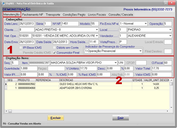
Task: Select the ADAPTADOR 20X1/2 KRONA row
Action: pyautogui.click(x=87, y=88)
